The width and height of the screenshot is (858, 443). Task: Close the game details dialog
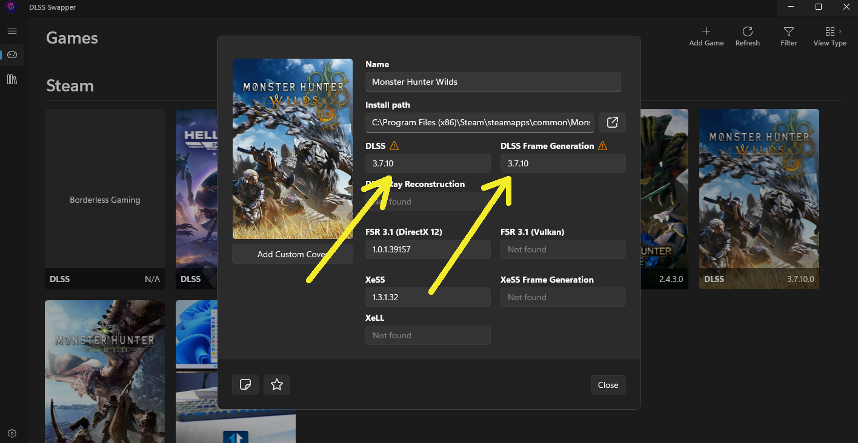[x=608, y=385]
